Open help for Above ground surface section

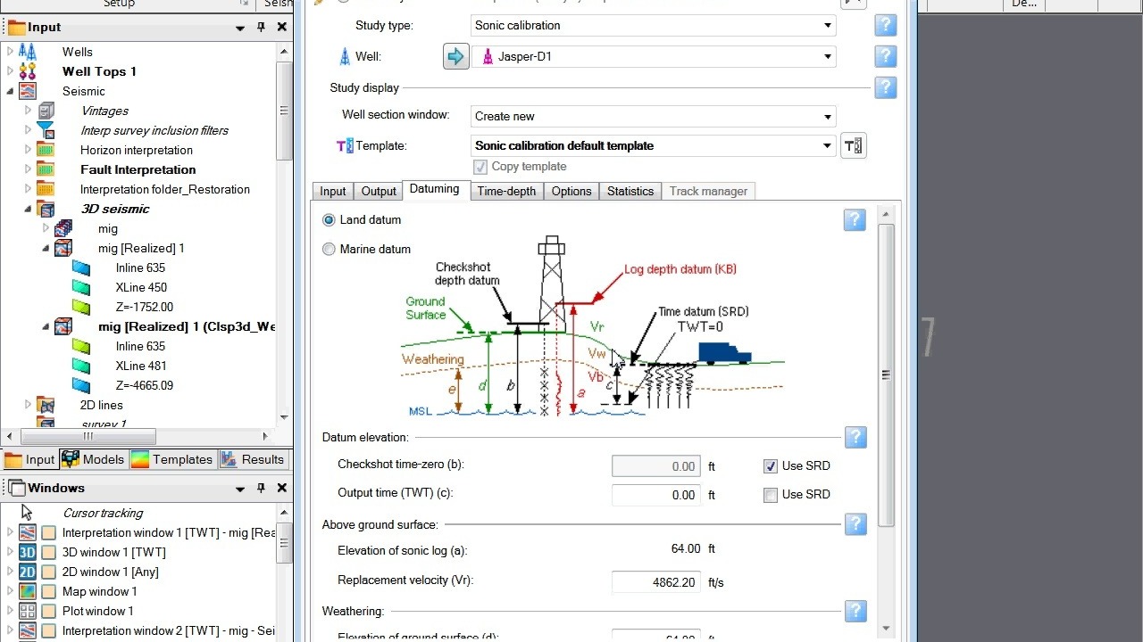855,523
